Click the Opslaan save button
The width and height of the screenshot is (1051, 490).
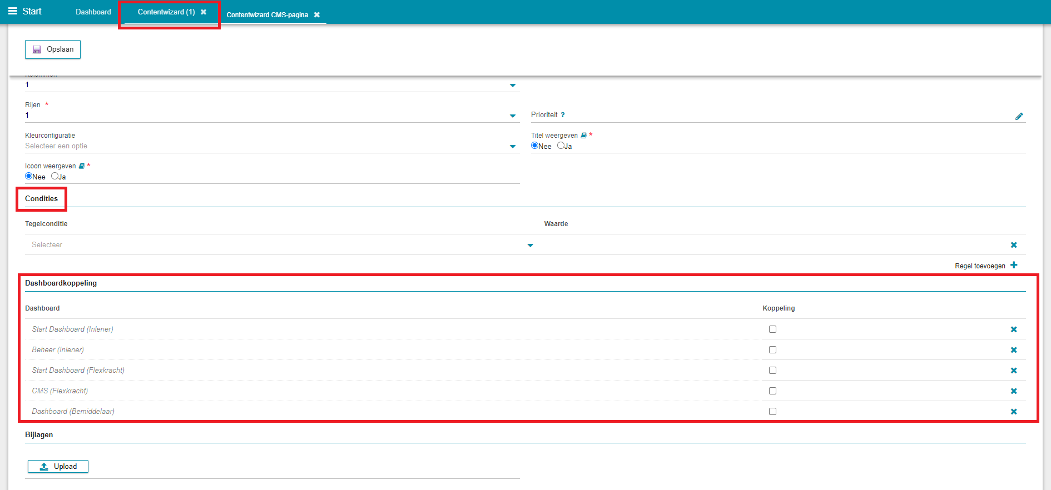click(53, 49)
